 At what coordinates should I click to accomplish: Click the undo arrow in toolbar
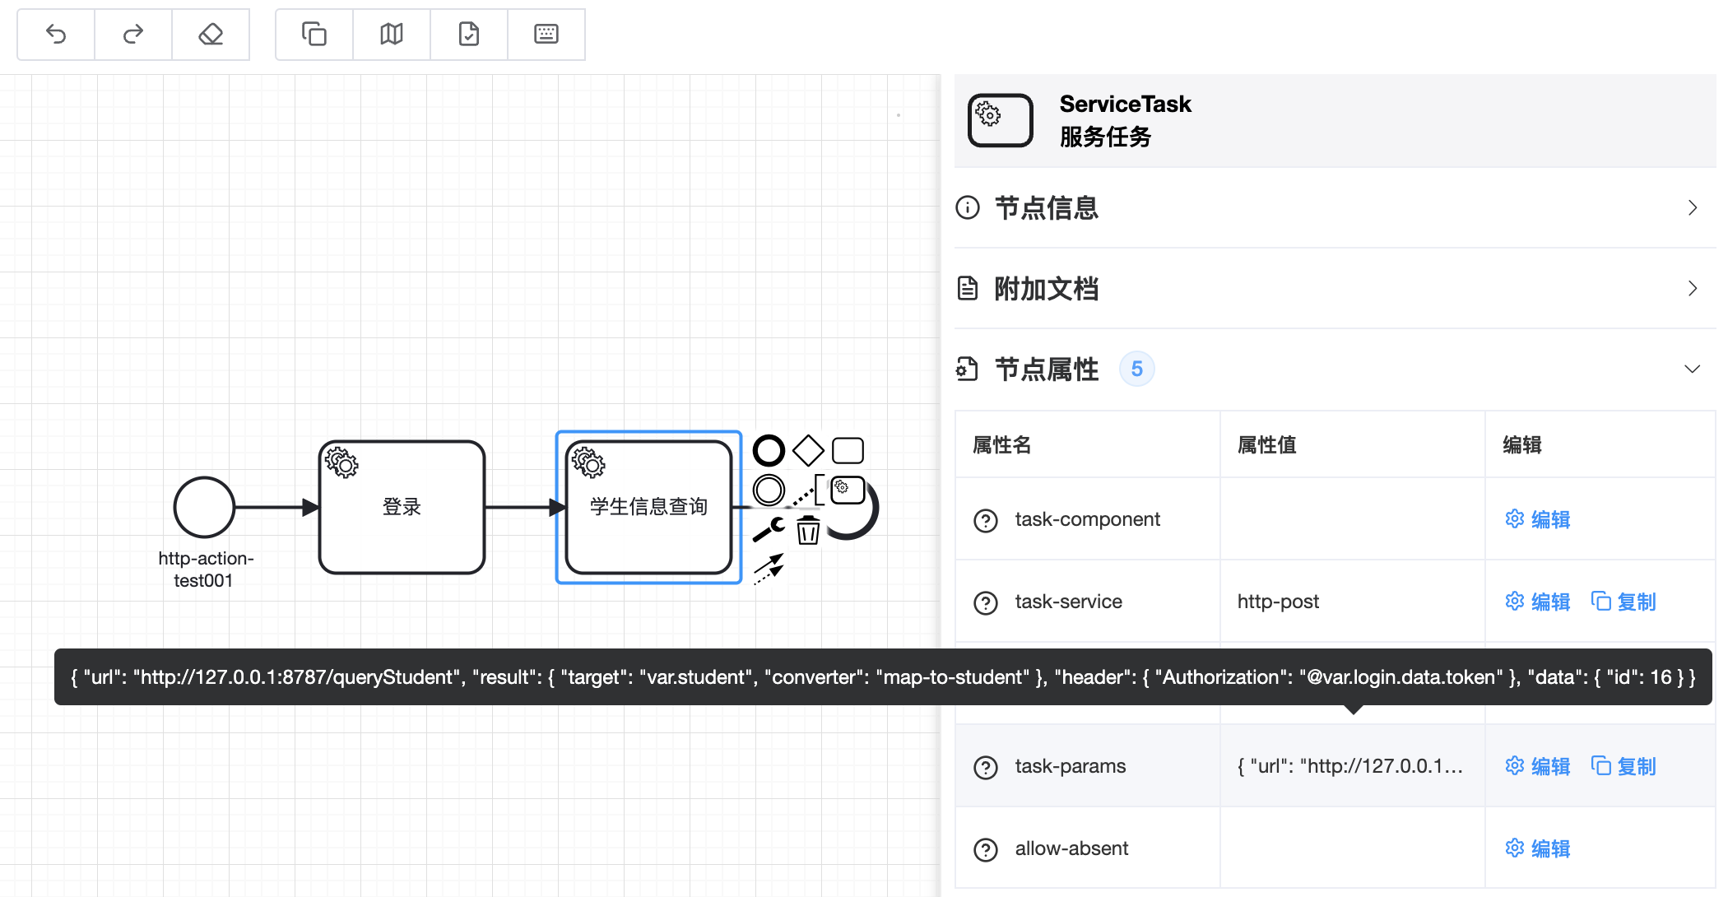pos(56,35)
